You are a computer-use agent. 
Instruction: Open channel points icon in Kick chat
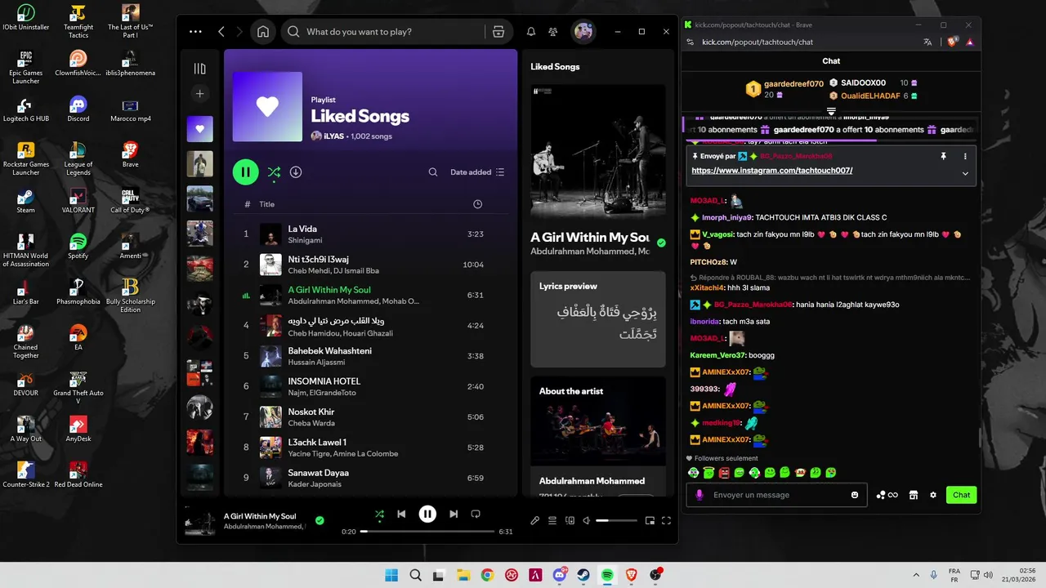(x=887, y=495)
